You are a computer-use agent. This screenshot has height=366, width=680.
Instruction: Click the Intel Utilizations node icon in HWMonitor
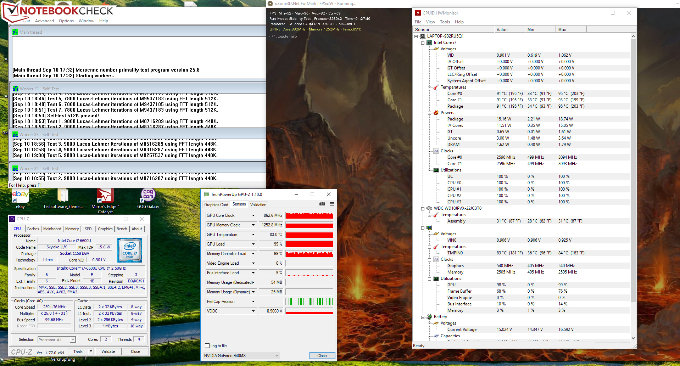tap(436, 170)
